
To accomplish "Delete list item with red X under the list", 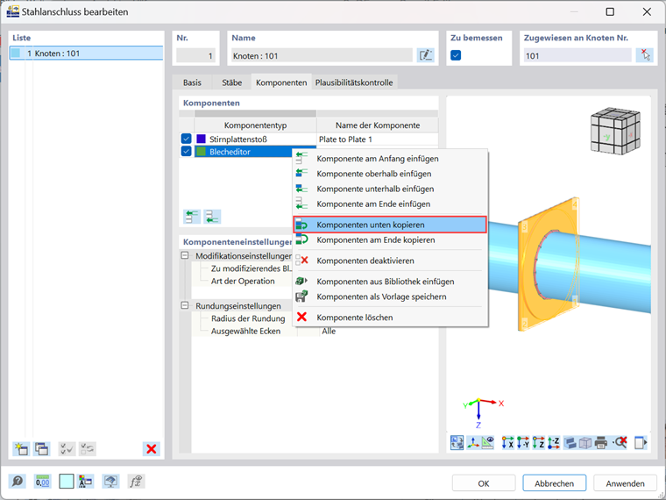I will tap(152, 448).
